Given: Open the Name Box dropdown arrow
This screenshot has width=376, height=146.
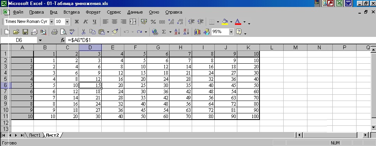Looking at the screenshot, I should 40,40.
